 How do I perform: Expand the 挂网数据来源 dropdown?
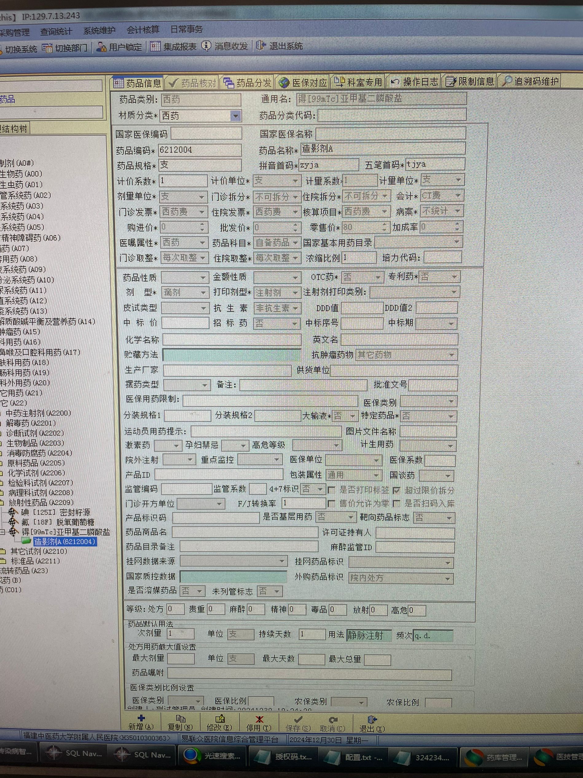[x=282, y=561]
